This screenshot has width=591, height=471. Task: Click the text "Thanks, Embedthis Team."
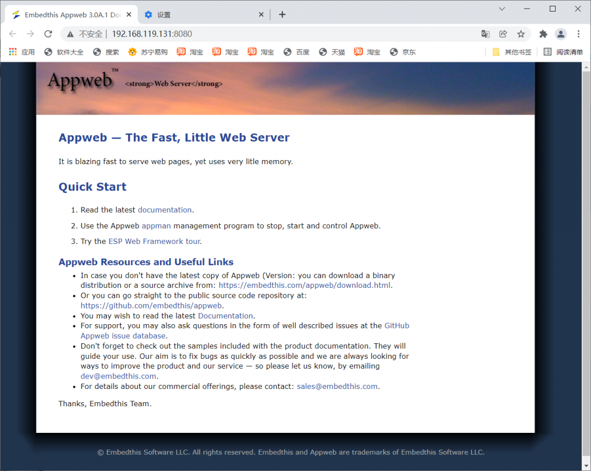(105, 404)
